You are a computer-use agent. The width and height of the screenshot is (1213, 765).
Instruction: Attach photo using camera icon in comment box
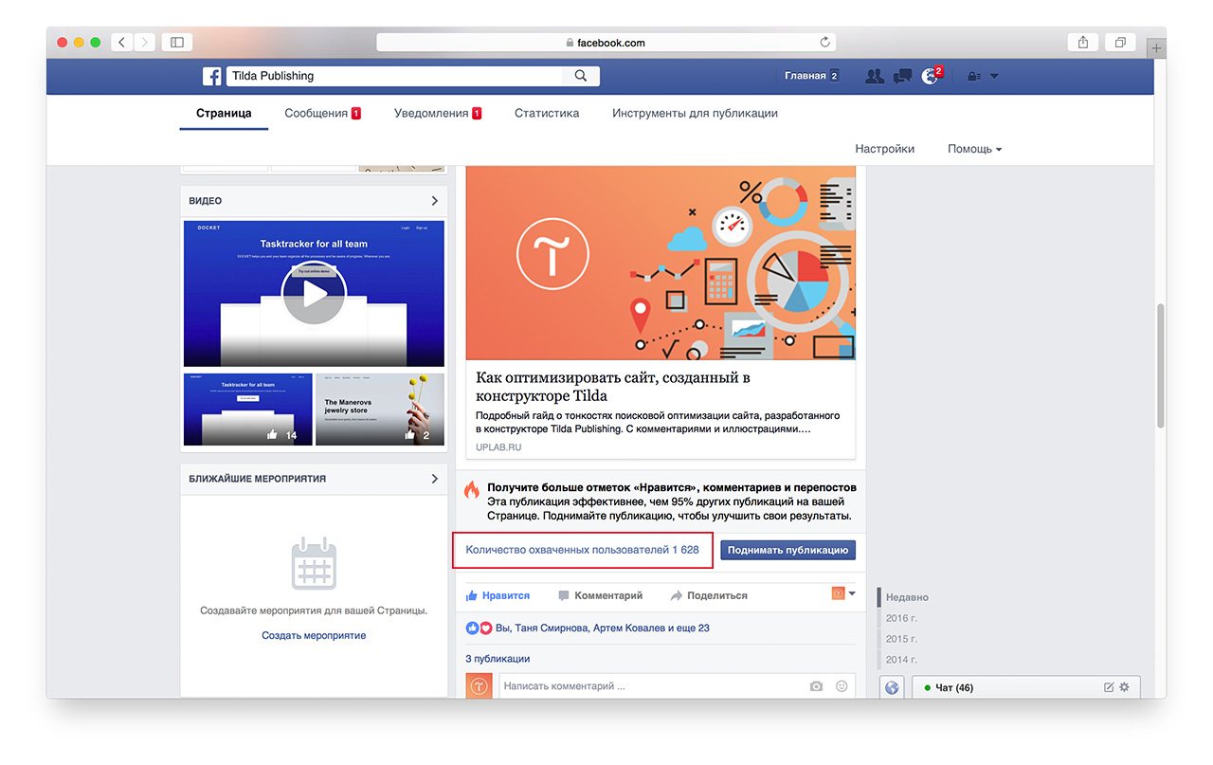pyautogui.click(x=816, y=686)
